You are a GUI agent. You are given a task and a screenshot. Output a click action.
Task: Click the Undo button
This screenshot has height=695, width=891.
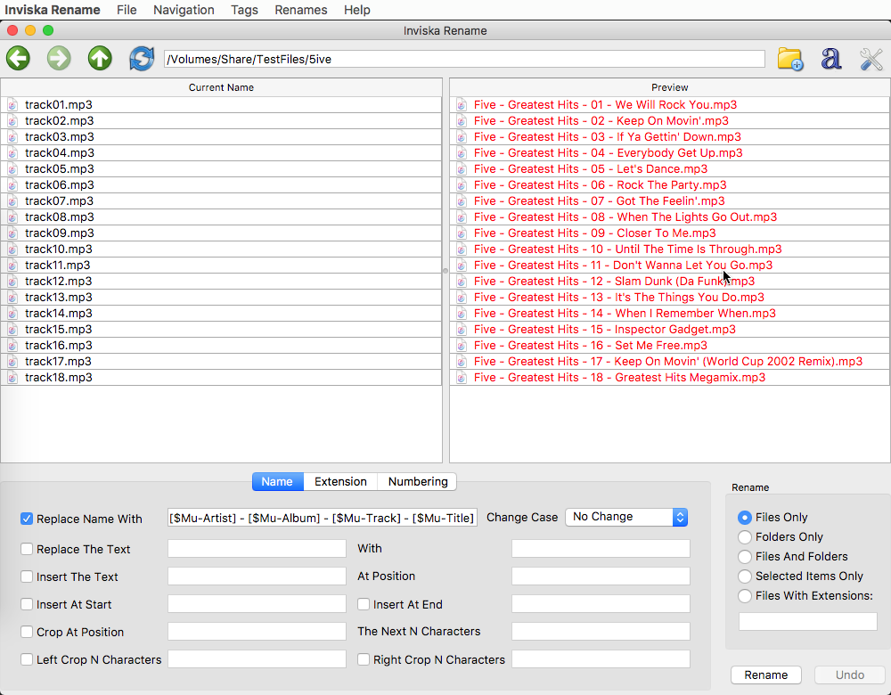849,675
